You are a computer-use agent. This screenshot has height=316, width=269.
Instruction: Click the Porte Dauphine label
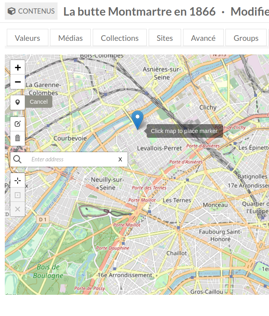(112, 248)
